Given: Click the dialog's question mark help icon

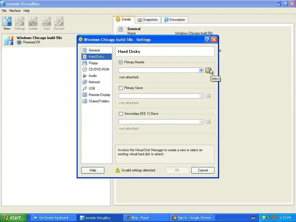Looking at the screenshot, I should point(208,39).
